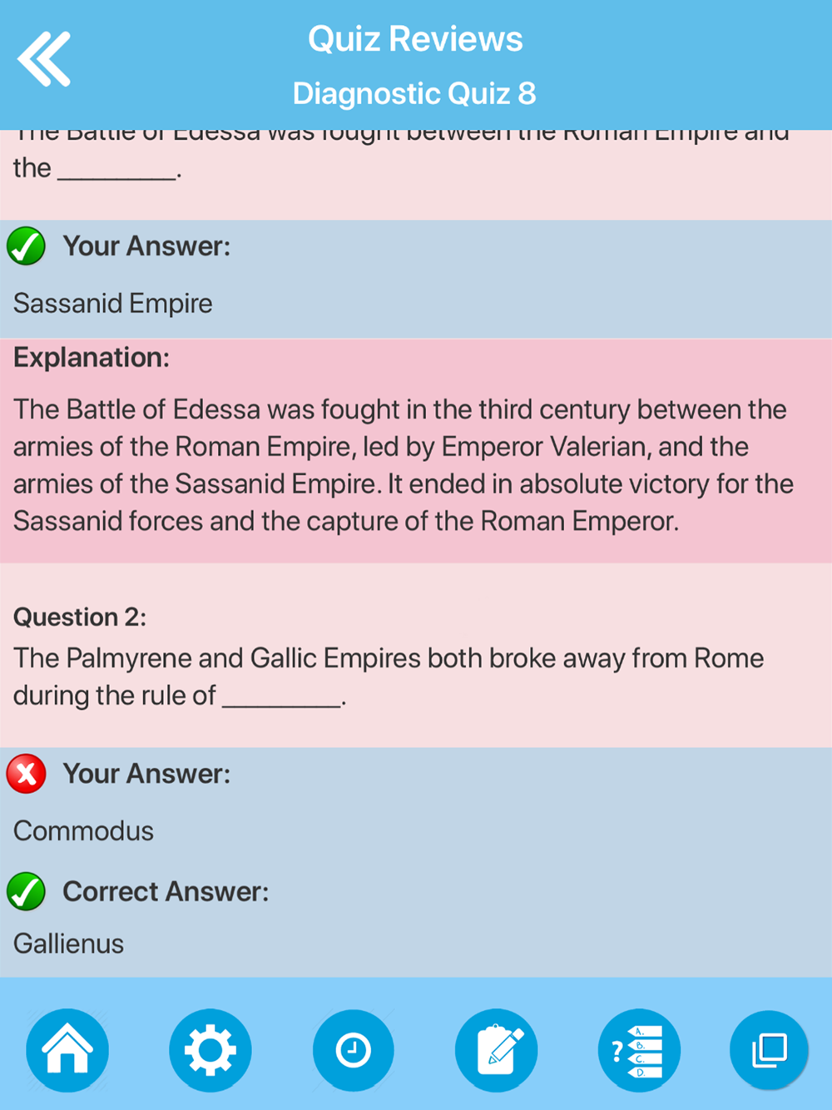Open the Home icon in bottom bar
Viewport: 832px width, 1110px height.
67,1050
